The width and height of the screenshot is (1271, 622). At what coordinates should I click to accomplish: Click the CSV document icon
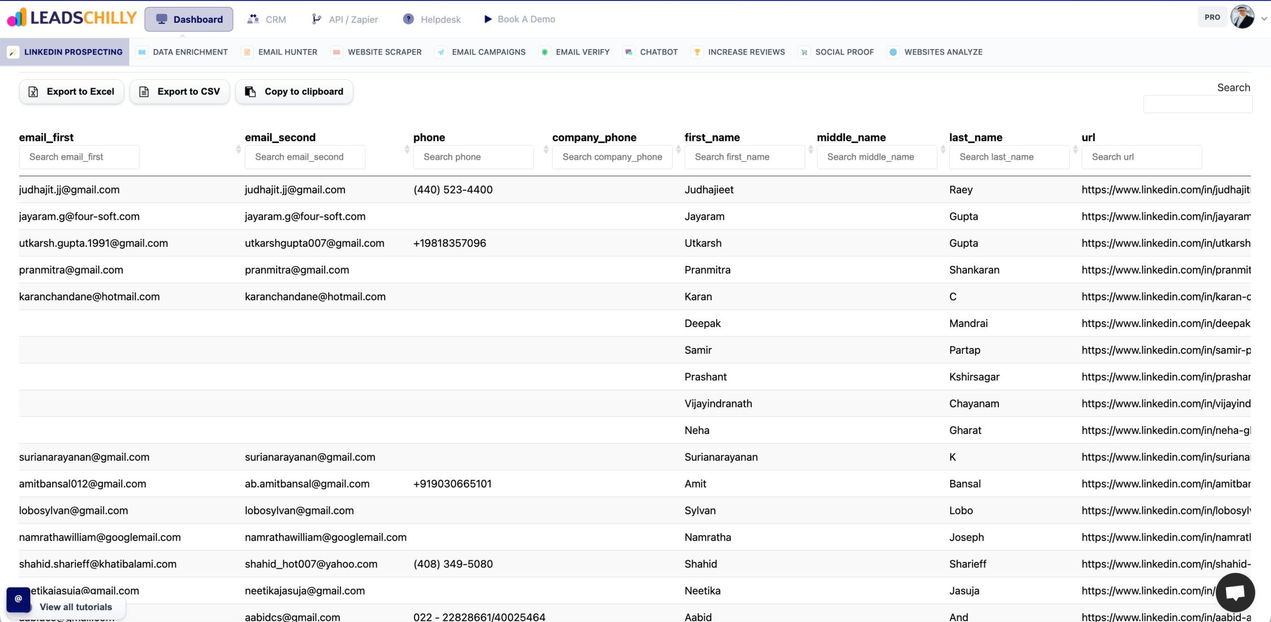point(144,92)
